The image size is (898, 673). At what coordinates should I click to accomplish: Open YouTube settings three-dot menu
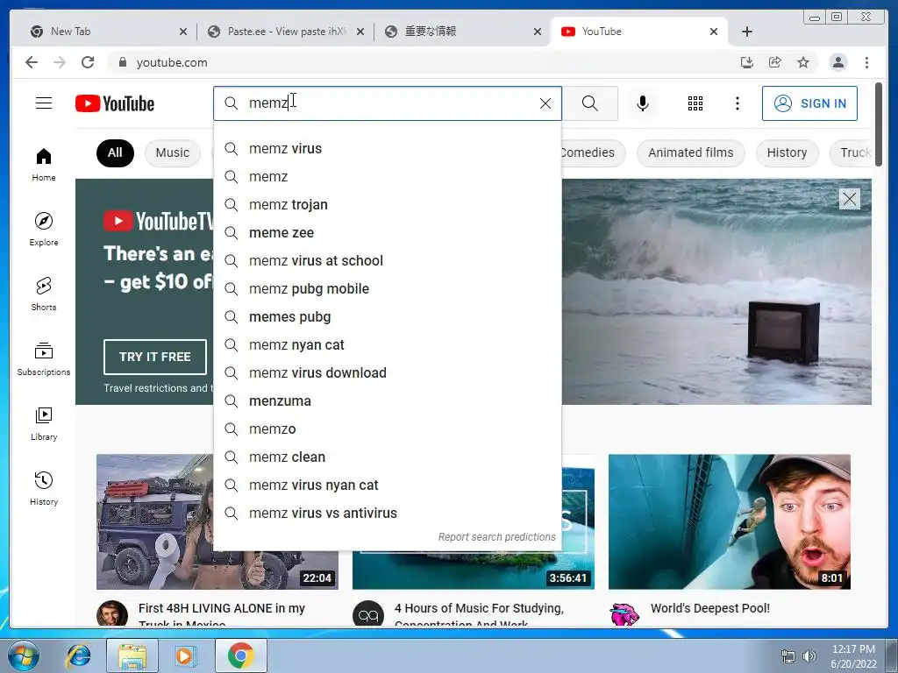[x=737, y=103]
